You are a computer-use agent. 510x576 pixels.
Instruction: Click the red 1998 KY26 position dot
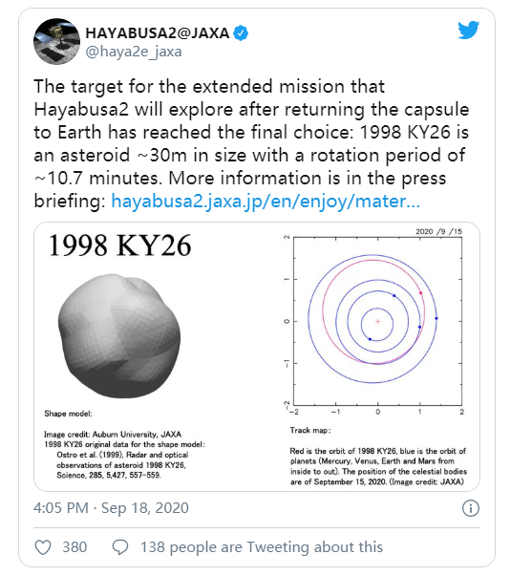[421, 292]
